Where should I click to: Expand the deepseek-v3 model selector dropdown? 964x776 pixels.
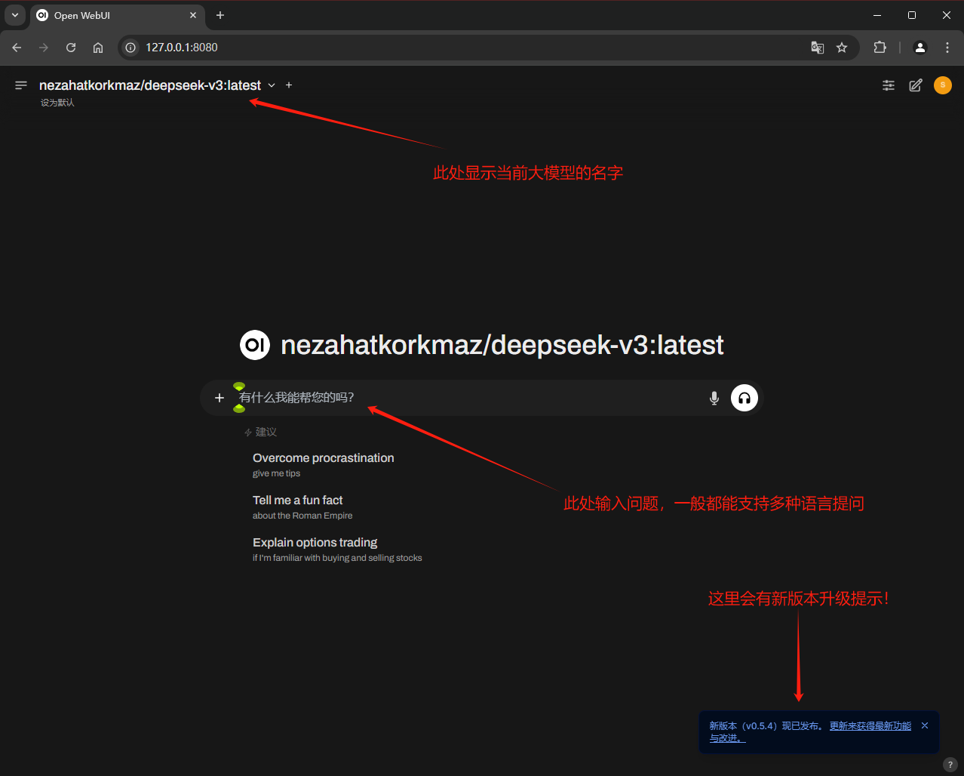click(x=272, y=85)
